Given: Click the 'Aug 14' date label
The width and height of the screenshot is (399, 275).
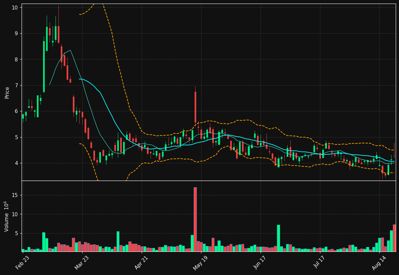Looking at the screenshot, I should click(x=379, y=263).
